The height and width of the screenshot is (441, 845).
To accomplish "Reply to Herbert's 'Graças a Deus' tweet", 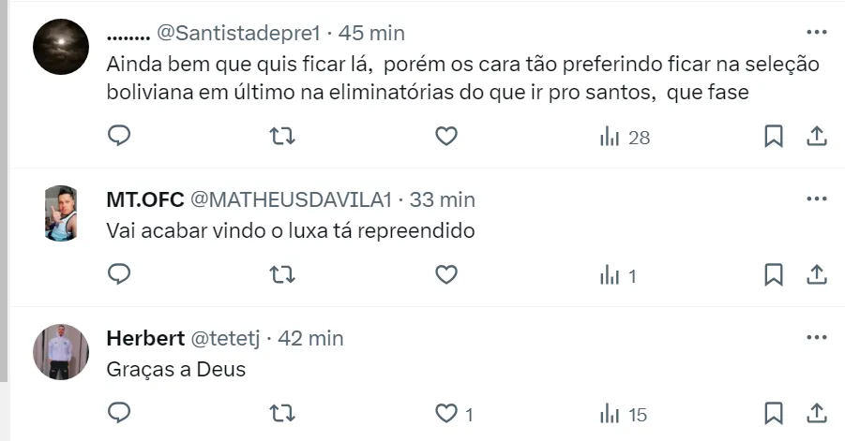I will coord(119,413).
